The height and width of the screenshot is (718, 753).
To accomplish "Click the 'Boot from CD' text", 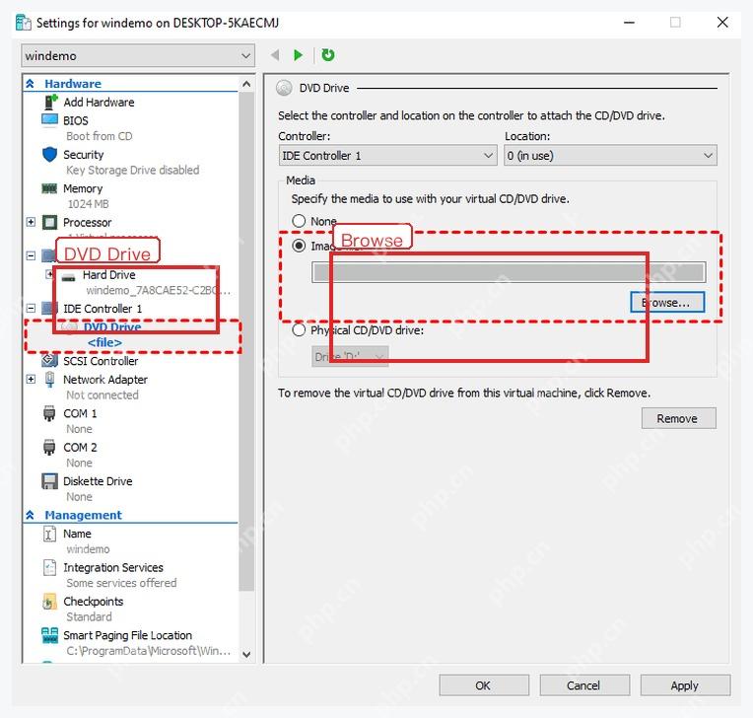I will tap(100, 136).
